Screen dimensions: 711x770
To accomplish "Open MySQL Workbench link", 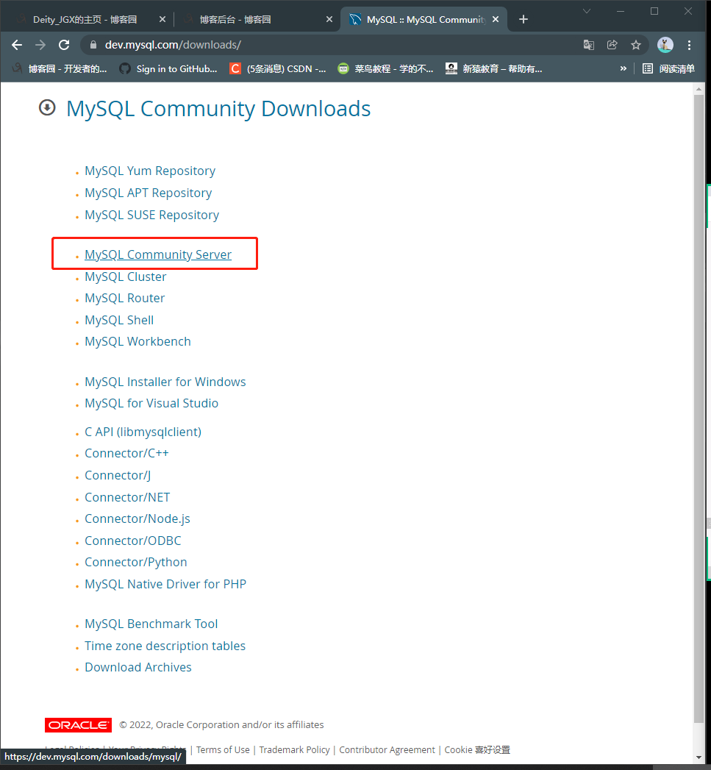I will (x=138, y=341).
